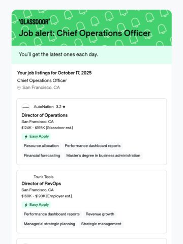
Task: Click the AutoNation company logo
Action: pos(26,107)
